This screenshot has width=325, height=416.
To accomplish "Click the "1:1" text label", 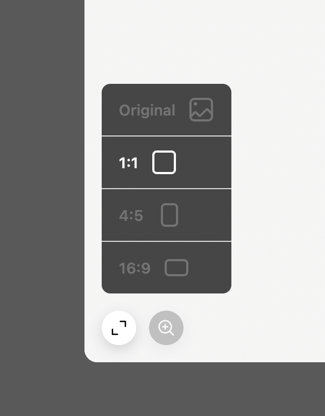I will coord(128,163).
